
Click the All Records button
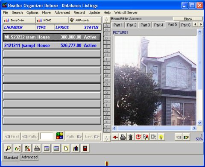coord(85,20)
